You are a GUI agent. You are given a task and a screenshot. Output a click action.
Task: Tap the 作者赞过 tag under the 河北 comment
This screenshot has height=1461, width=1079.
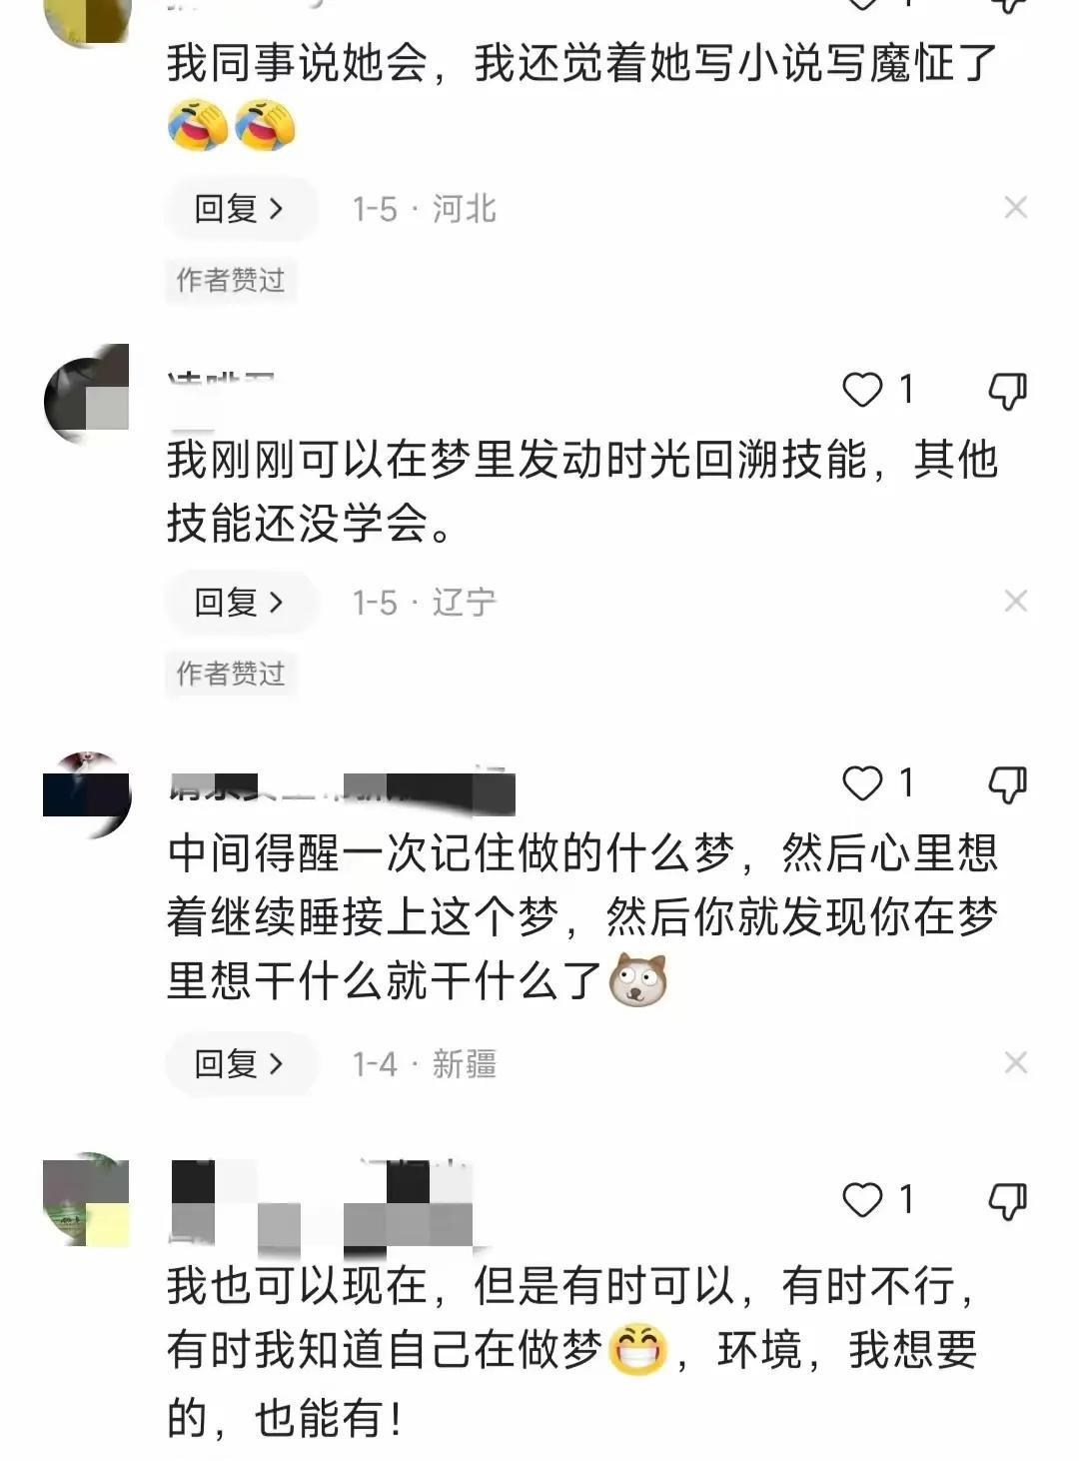[x=231, y=280]
